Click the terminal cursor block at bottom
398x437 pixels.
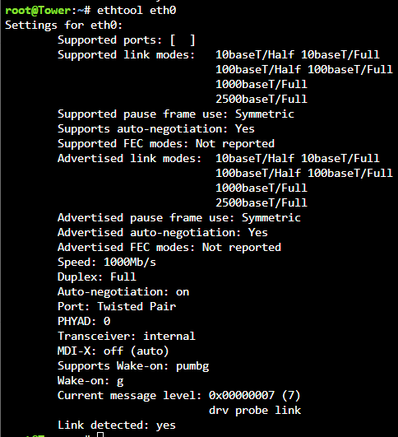click(100, 435)
